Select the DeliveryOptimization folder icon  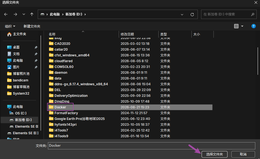51,95
